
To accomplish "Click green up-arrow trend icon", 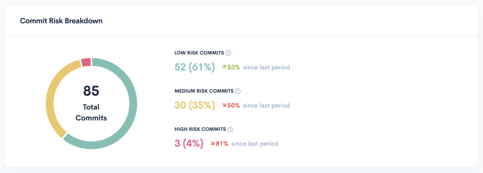I will [224, 67].
